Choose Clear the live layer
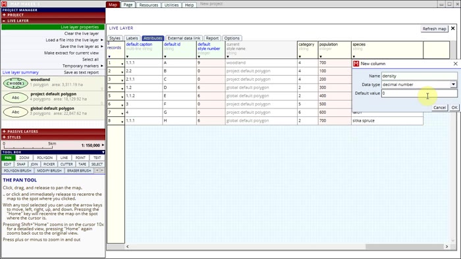This screenshot has width=461, height=259. pyautogui.click(x=82, y=34)
